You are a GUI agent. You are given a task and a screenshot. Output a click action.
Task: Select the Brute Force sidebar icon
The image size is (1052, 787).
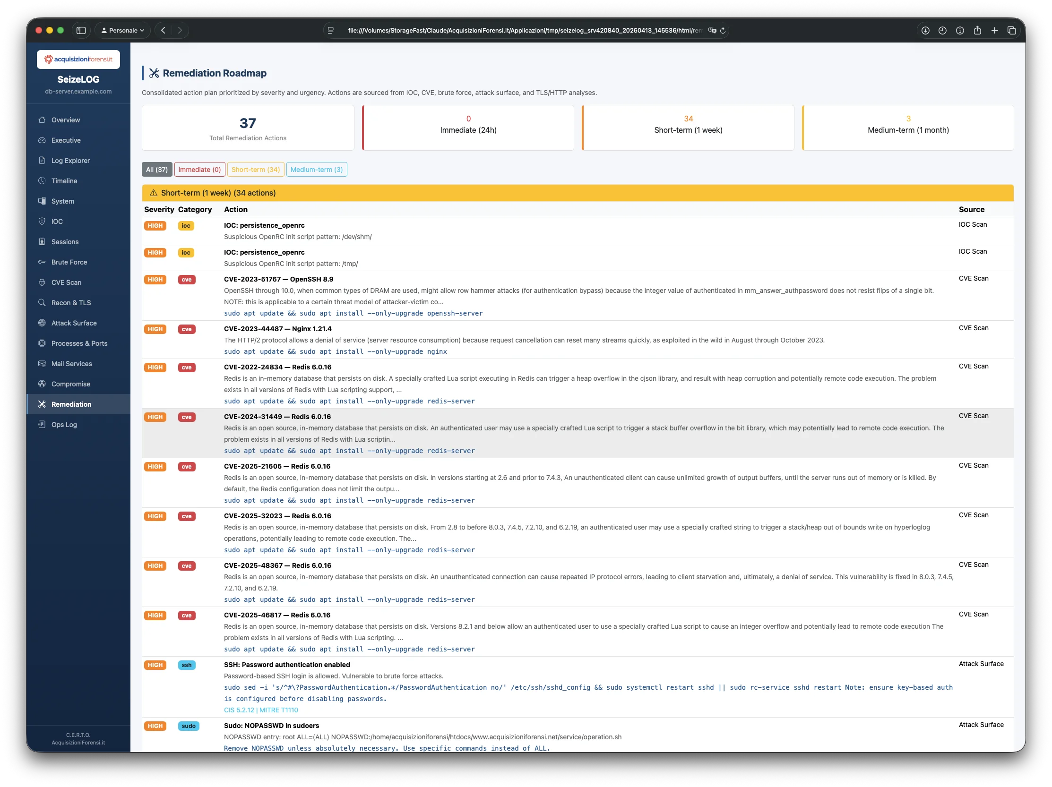click(x=43, y=262)
